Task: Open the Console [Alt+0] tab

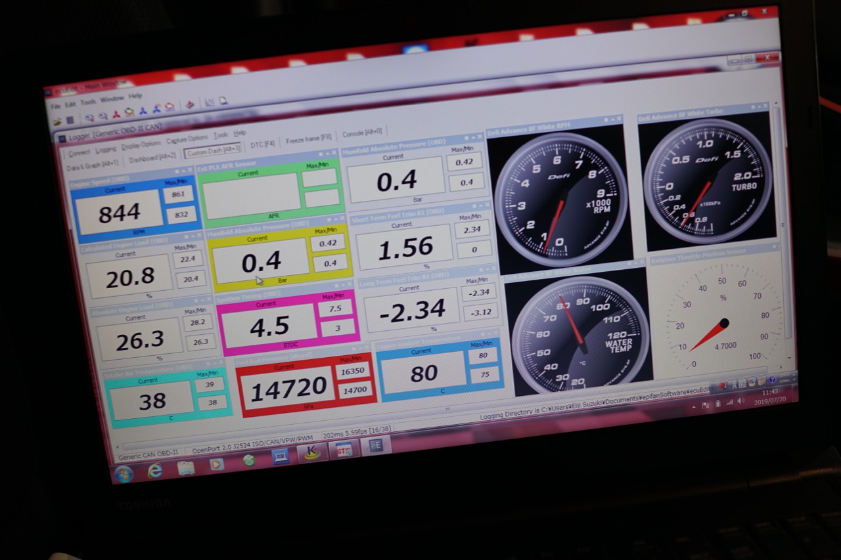Action: [362, 133]
